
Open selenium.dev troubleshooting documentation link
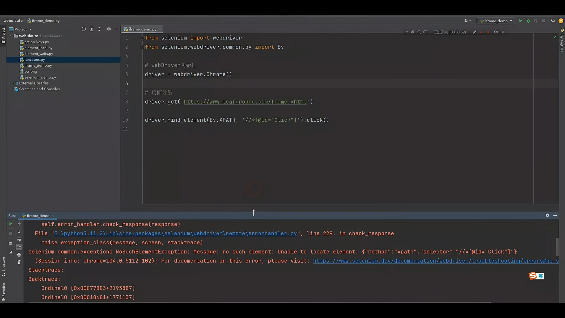[x=436, y=261]
